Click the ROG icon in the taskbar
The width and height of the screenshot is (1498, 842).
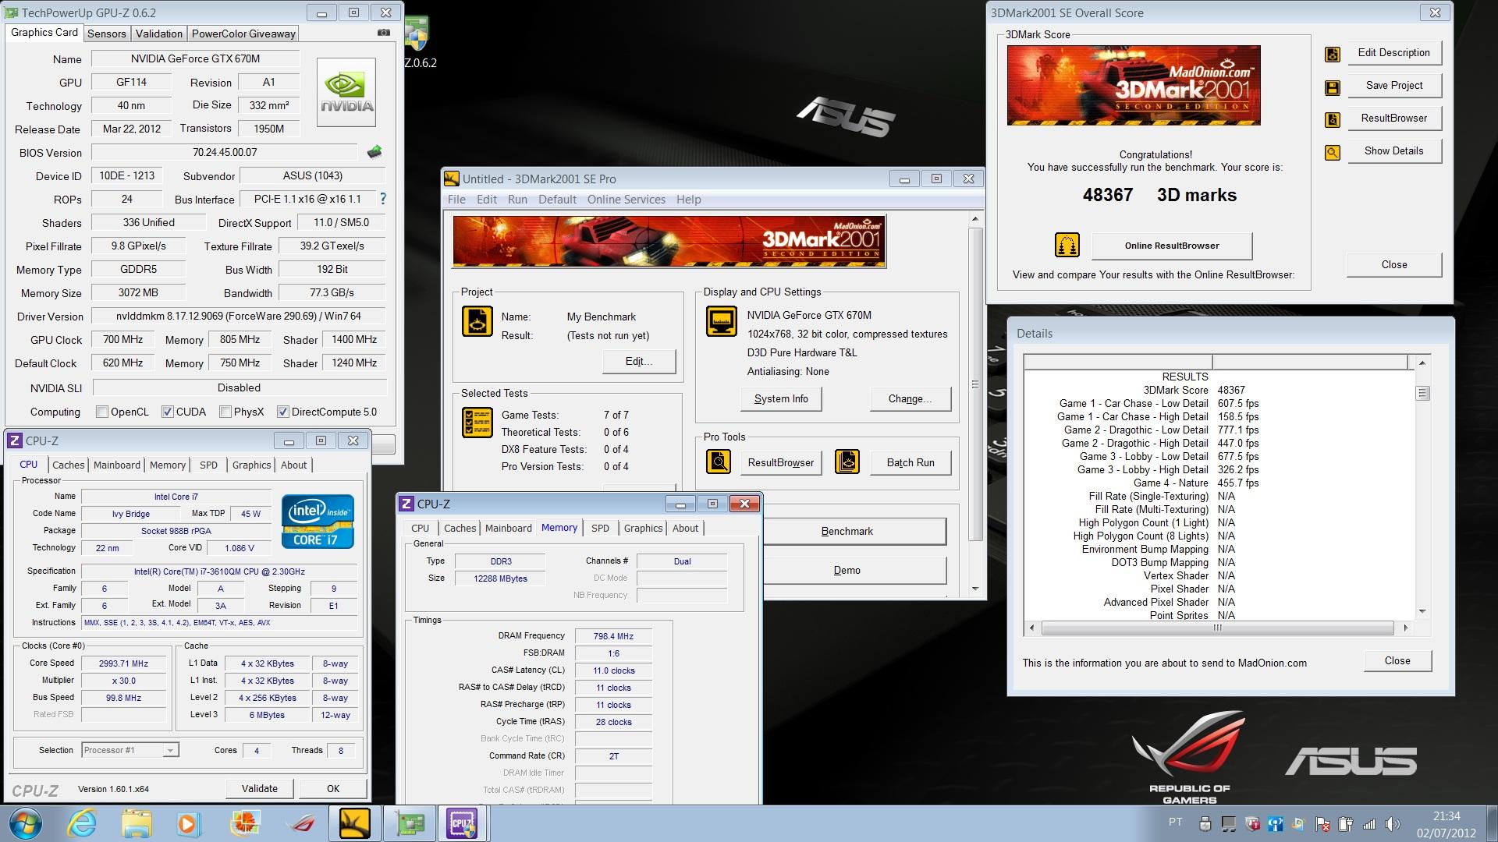click(x=300, y=823)
